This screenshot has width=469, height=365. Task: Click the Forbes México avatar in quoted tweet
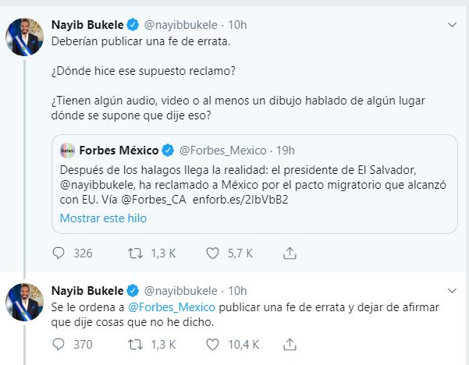pyautogui.click(x=69, y=150)
